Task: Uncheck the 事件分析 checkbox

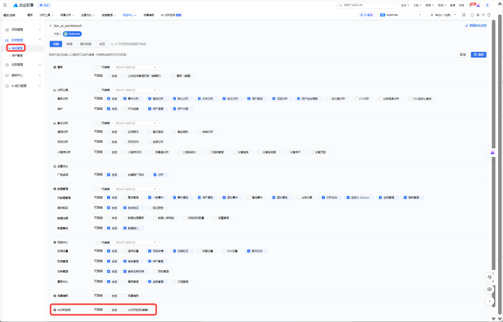Action: (125, 99)
